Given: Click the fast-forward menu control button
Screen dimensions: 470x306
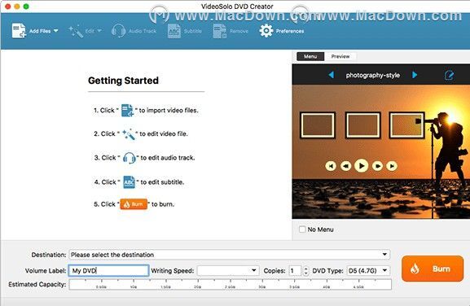Looking at the screenshot, I should coord(377,166).
